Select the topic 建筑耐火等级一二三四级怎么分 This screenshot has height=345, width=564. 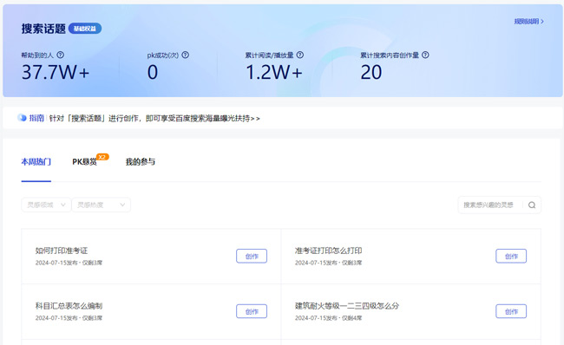(347, 306)
